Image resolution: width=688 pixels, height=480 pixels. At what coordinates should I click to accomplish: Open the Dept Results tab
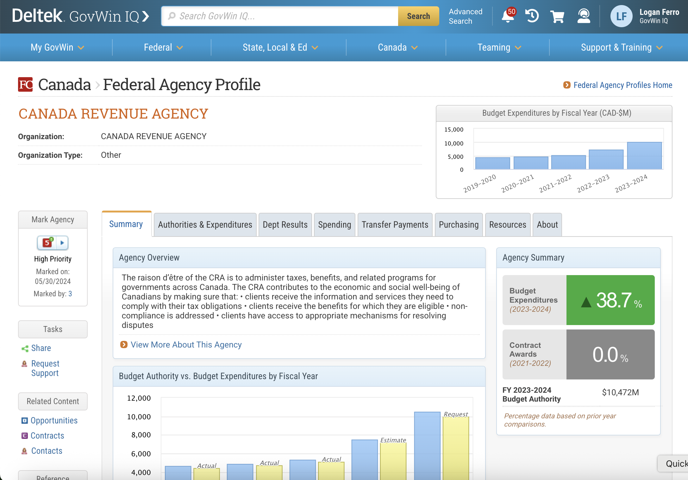285,225
